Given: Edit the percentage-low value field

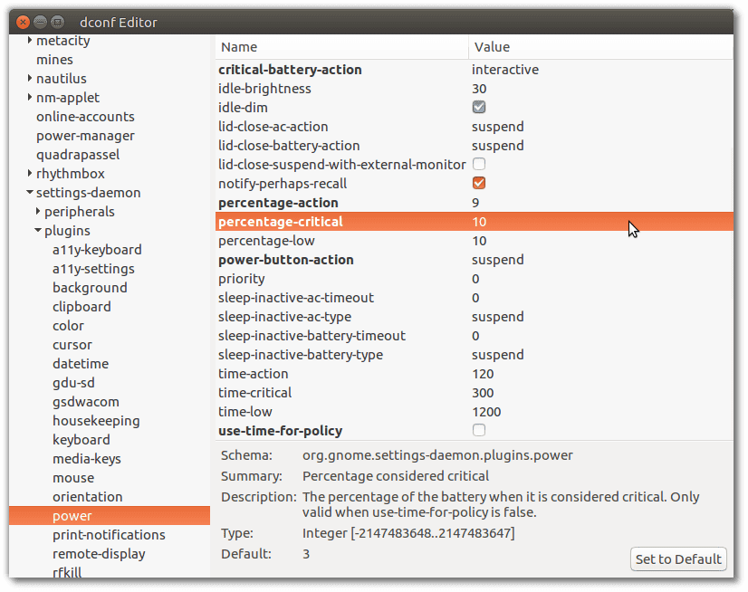Looking at the screenshot, I should tap(479, 241).
